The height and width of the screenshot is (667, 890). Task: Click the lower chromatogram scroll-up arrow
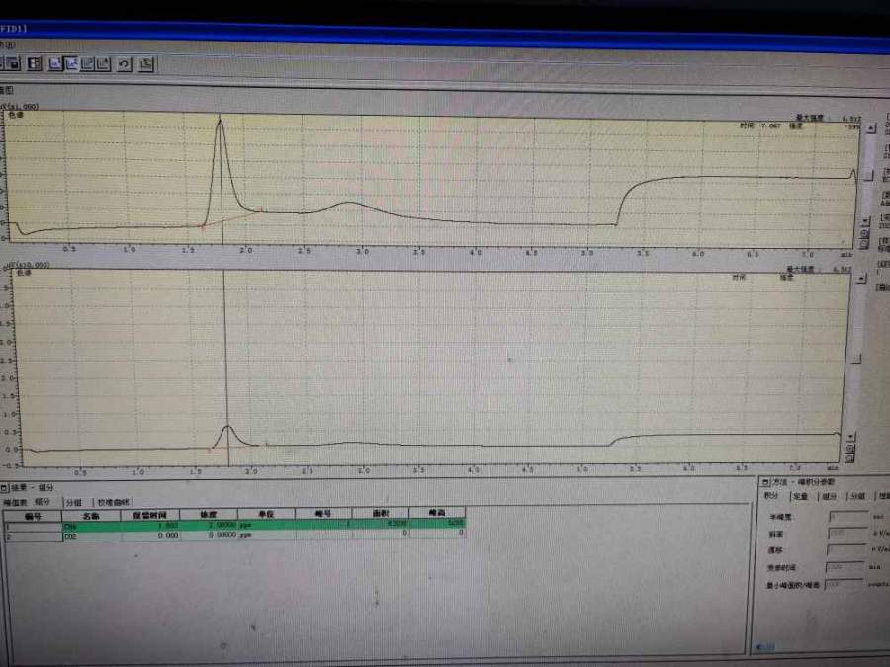(861, 278)
